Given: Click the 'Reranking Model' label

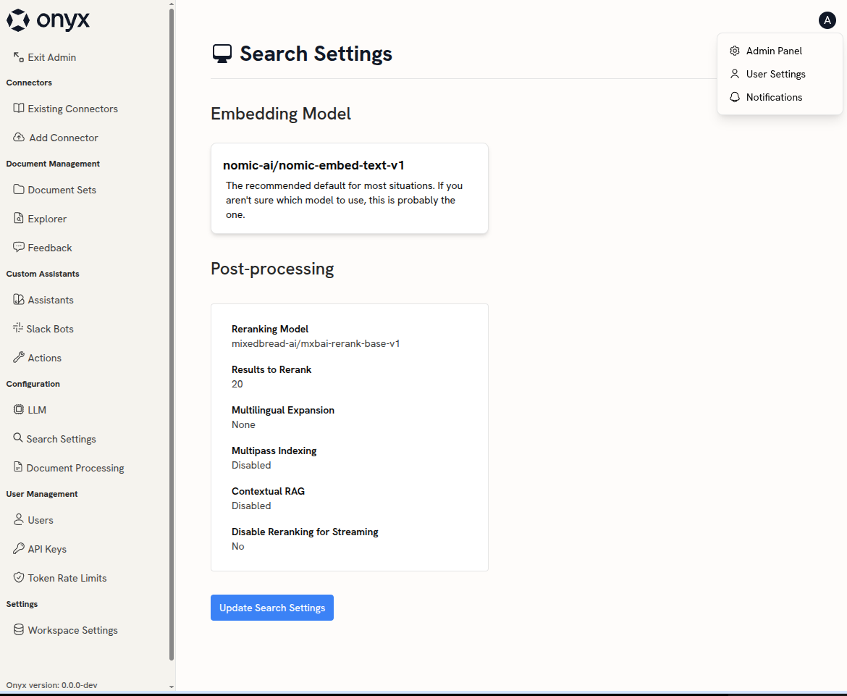Looking at the screenshot, I should (x=269, y=329).
